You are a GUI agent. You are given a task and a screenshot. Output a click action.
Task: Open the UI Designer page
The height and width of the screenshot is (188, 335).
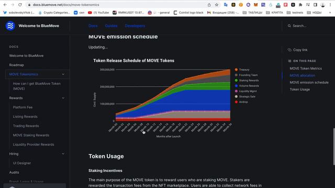22,163
